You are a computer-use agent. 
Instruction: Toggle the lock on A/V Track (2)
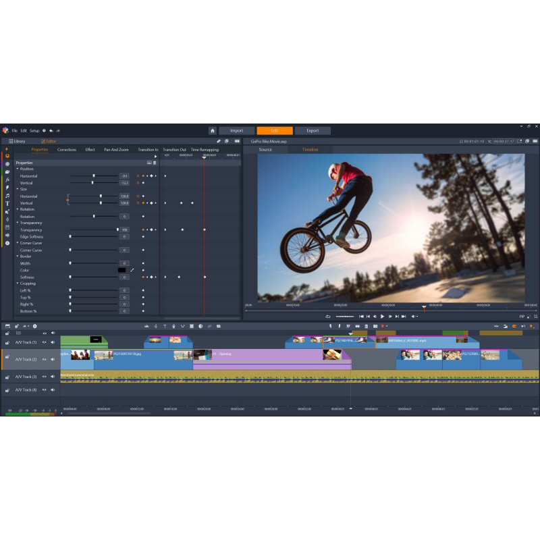[7, 359]
